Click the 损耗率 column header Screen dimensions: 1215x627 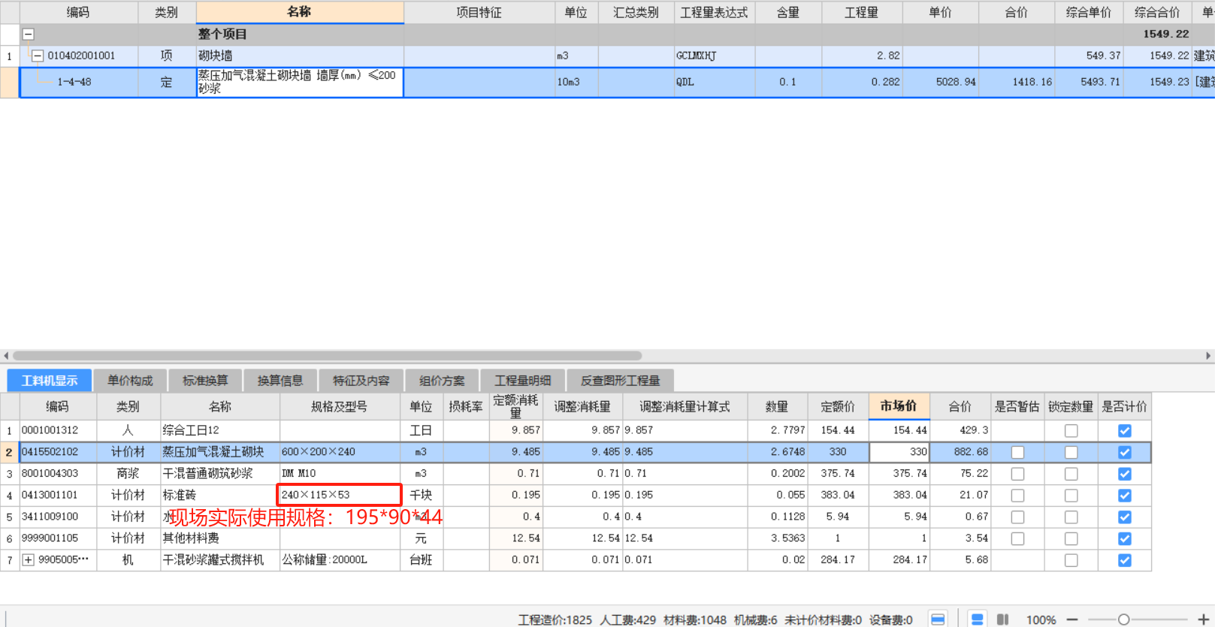tap(466, 406)
